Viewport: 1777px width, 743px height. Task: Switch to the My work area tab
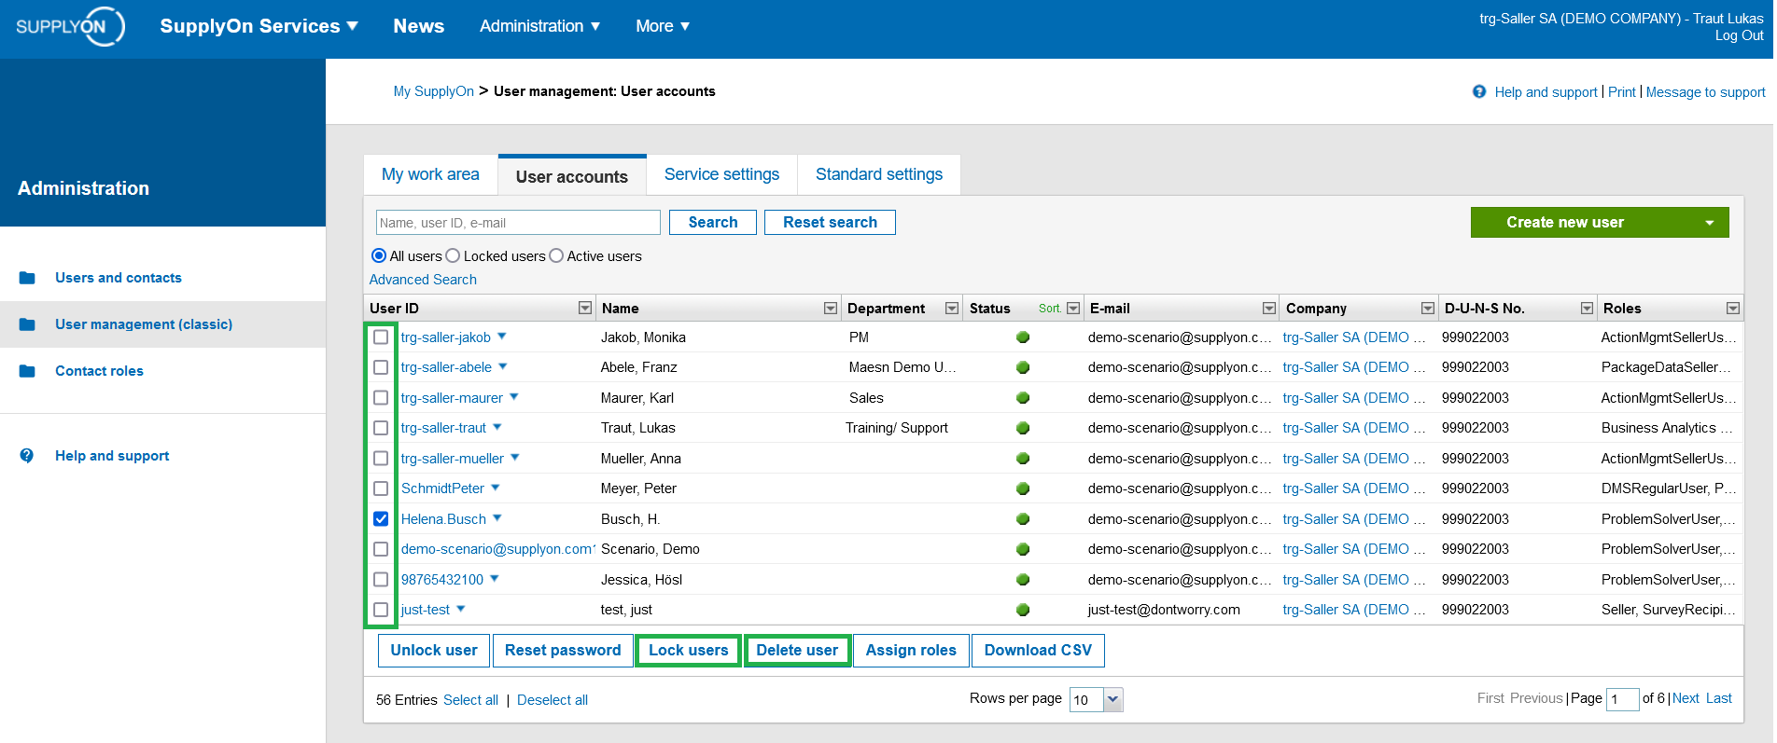pyautogui.click(x=430, y=174)
